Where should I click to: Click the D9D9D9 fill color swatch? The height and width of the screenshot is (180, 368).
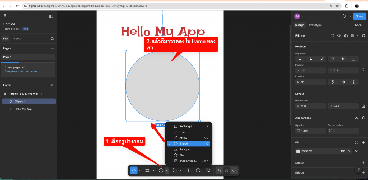click(x=298, y=151)
